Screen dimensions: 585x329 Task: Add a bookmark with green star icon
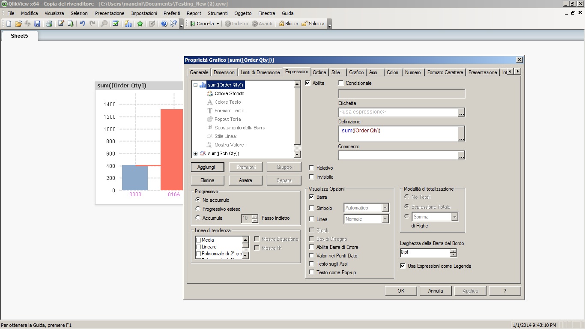pyautogui.click(x=140, y=24)
